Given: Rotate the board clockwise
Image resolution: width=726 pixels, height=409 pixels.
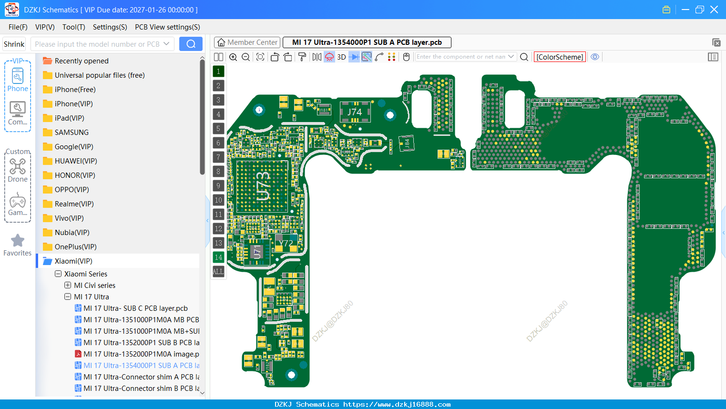Looking at the screenshot, I should tap(288, 57).
